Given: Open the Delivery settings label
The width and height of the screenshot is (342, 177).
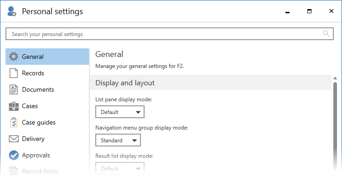Looking at the screenshot, I should 33,139.
